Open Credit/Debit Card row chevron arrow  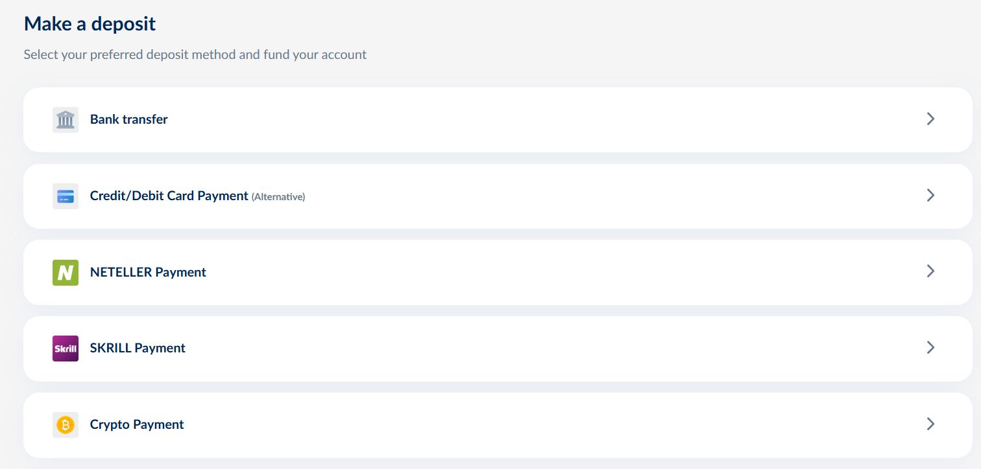point(930,195)
